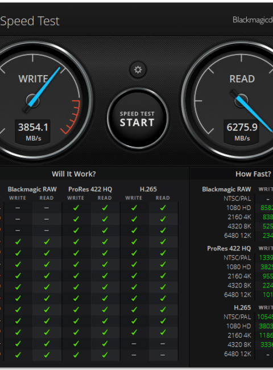Click 4320 8K under How Fast H.265
The image size is (273, 370).
pos(239,345)
